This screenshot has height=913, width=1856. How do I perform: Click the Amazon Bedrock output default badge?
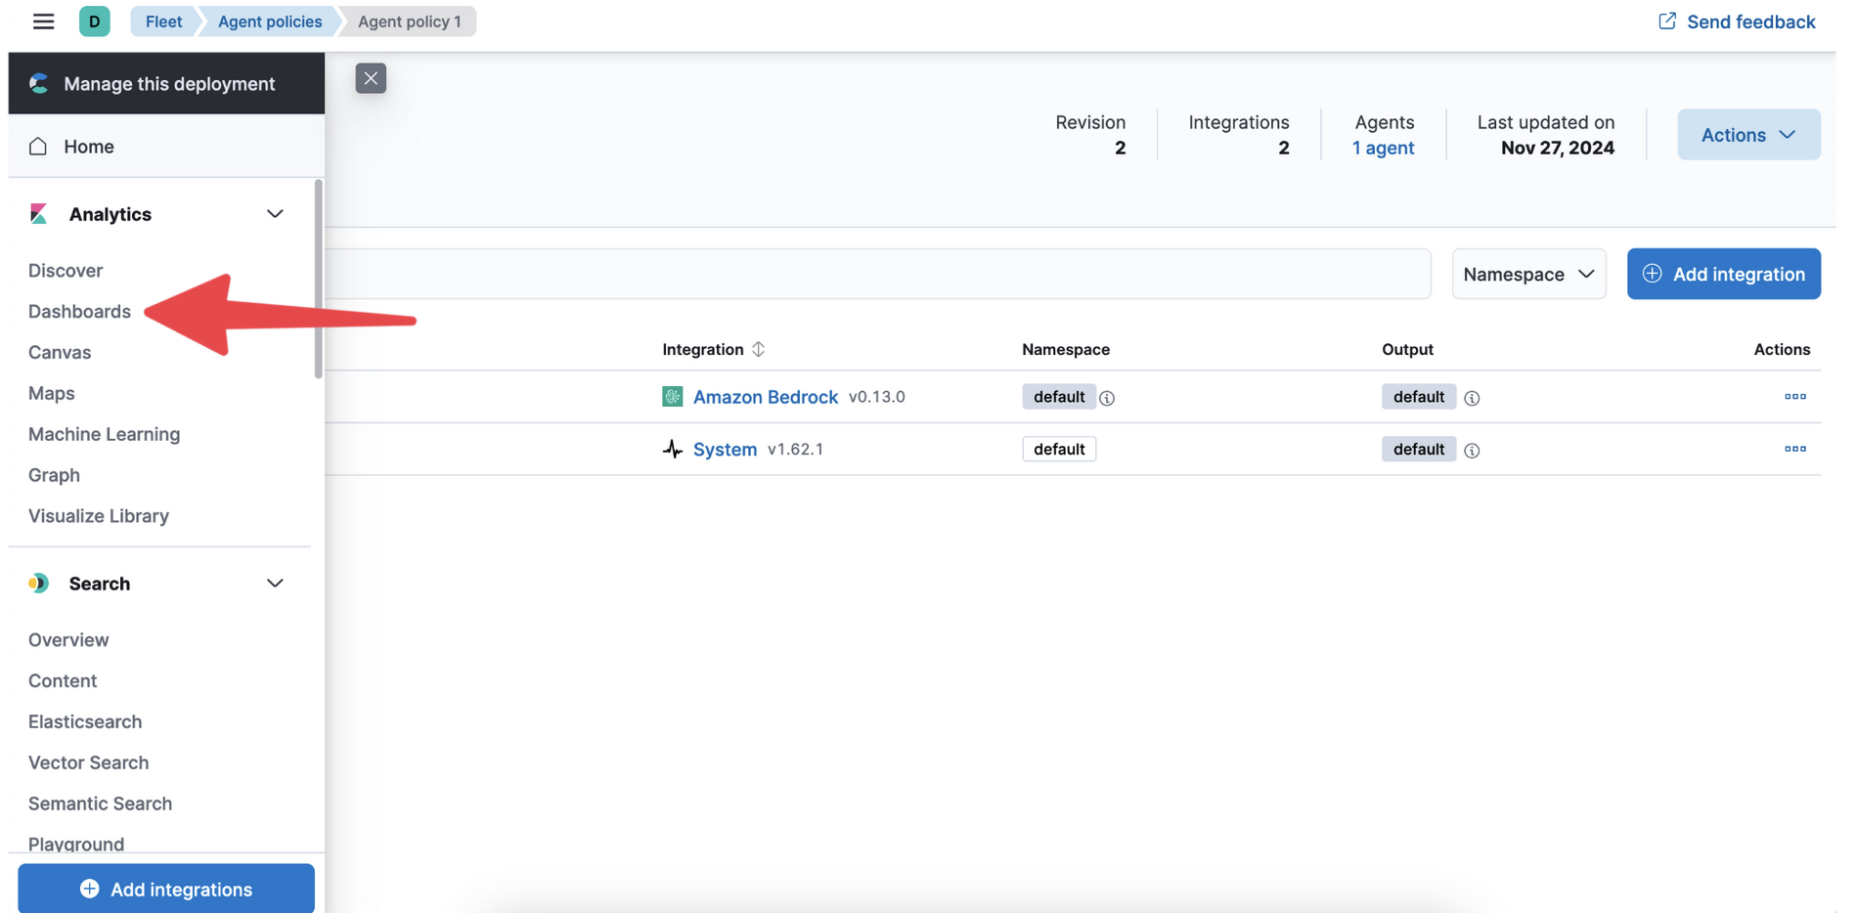coord(1419,397)
